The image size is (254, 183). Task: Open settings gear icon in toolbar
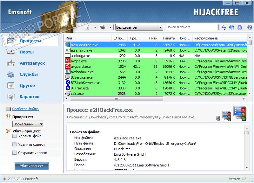click(240, 27)
